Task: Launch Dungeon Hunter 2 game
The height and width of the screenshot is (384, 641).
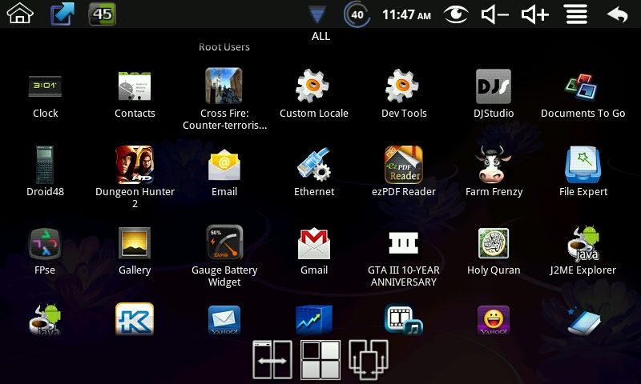Action: pyautogui.click(x=135, y=165)
